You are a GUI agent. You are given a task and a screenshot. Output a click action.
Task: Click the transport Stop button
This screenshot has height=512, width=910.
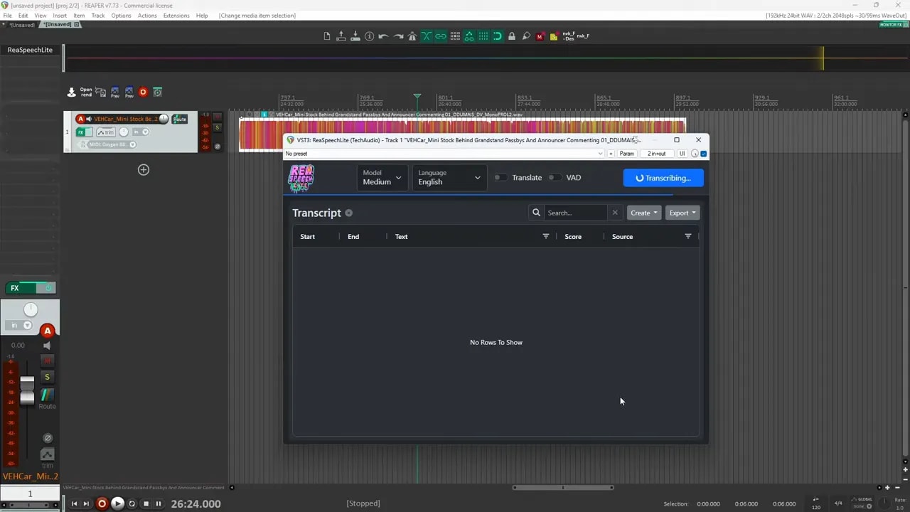point(146,503)
